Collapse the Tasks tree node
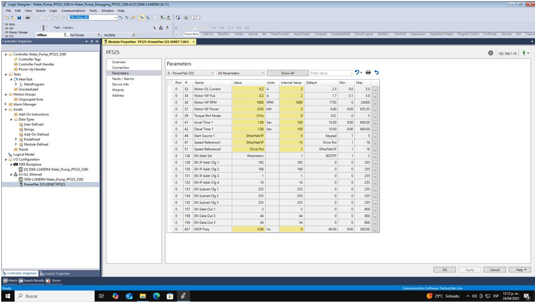 6,74
